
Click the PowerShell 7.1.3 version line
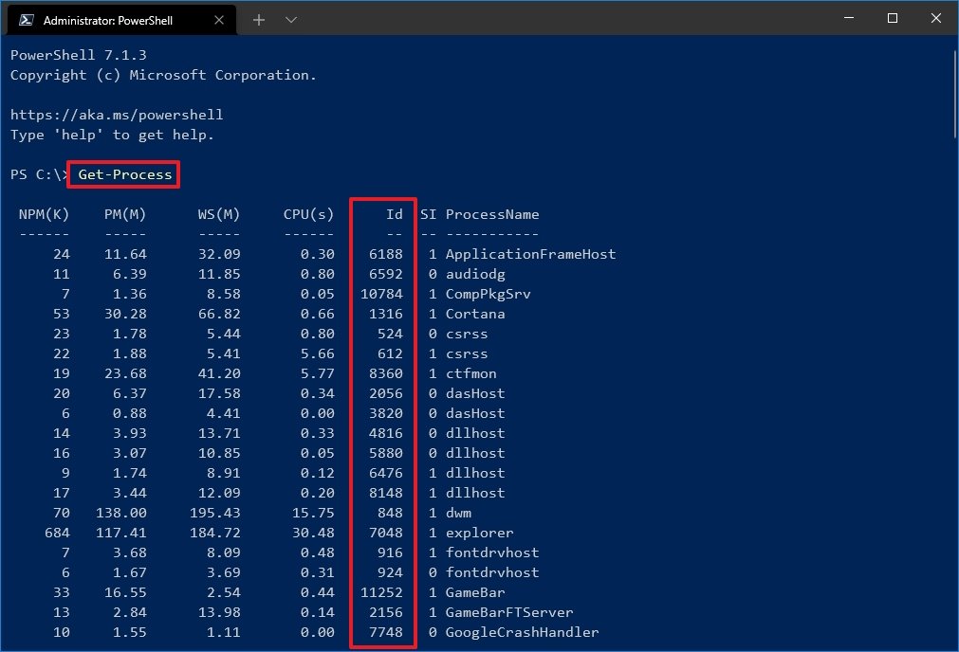(79, 55)
